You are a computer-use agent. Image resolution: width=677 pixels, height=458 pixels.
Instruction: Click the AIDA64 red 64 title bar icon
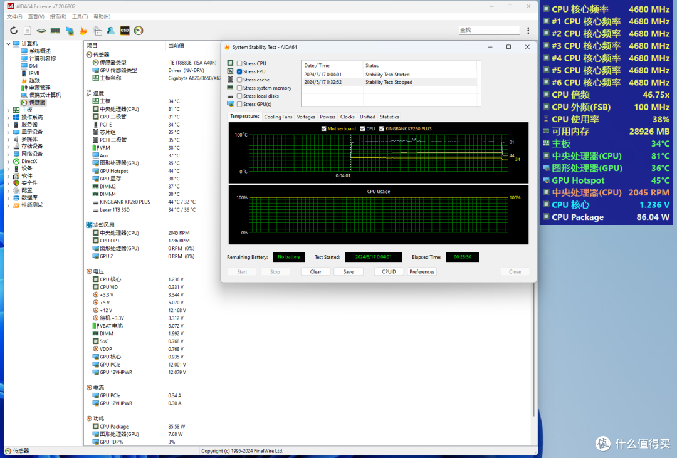pos(11,6)
